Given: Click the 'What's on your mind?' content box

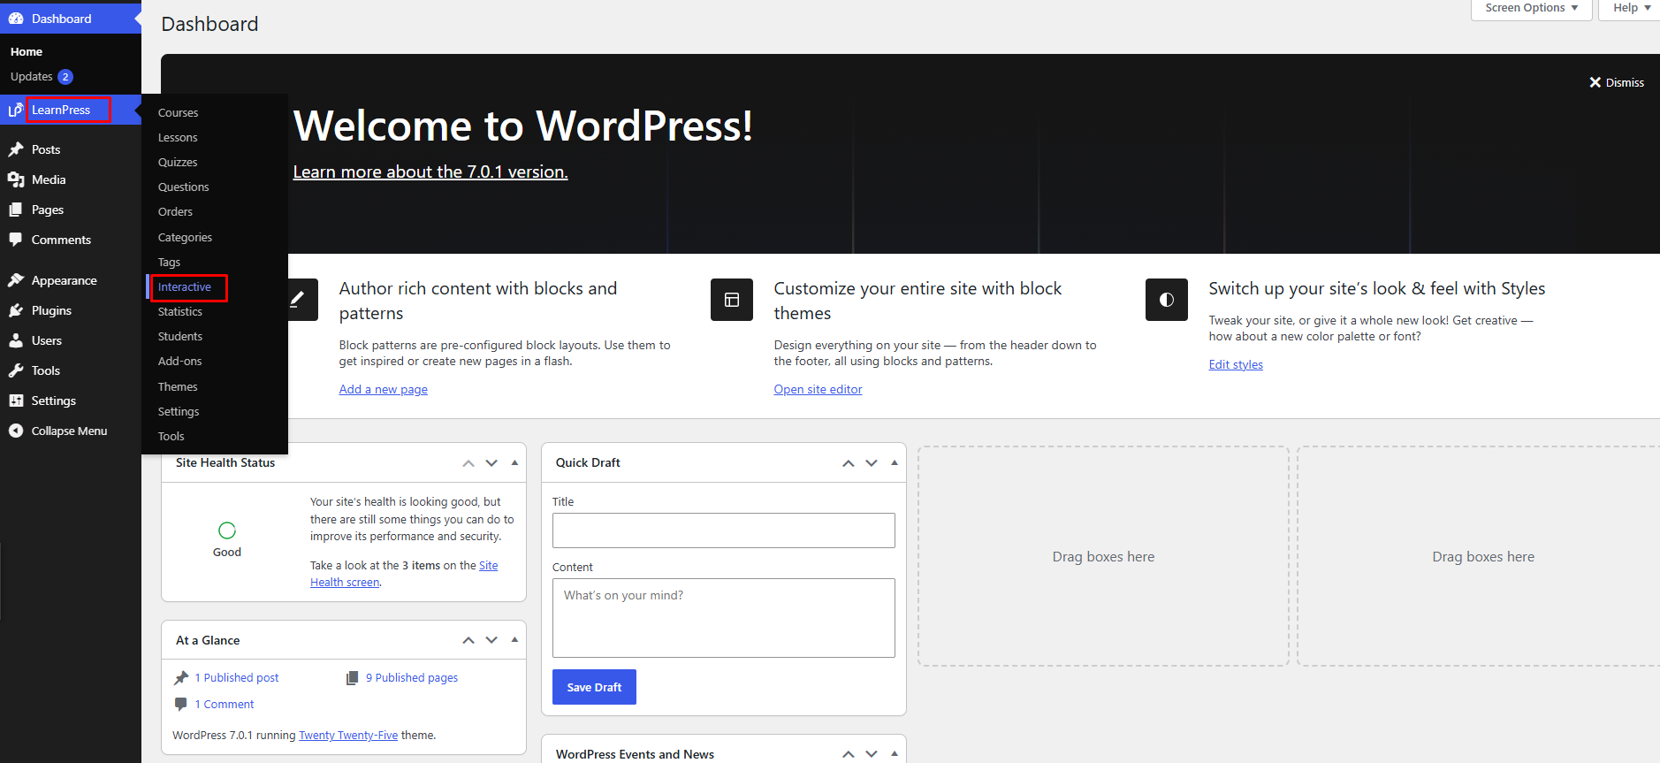Looking at the screenshot, I should [724, 618].
